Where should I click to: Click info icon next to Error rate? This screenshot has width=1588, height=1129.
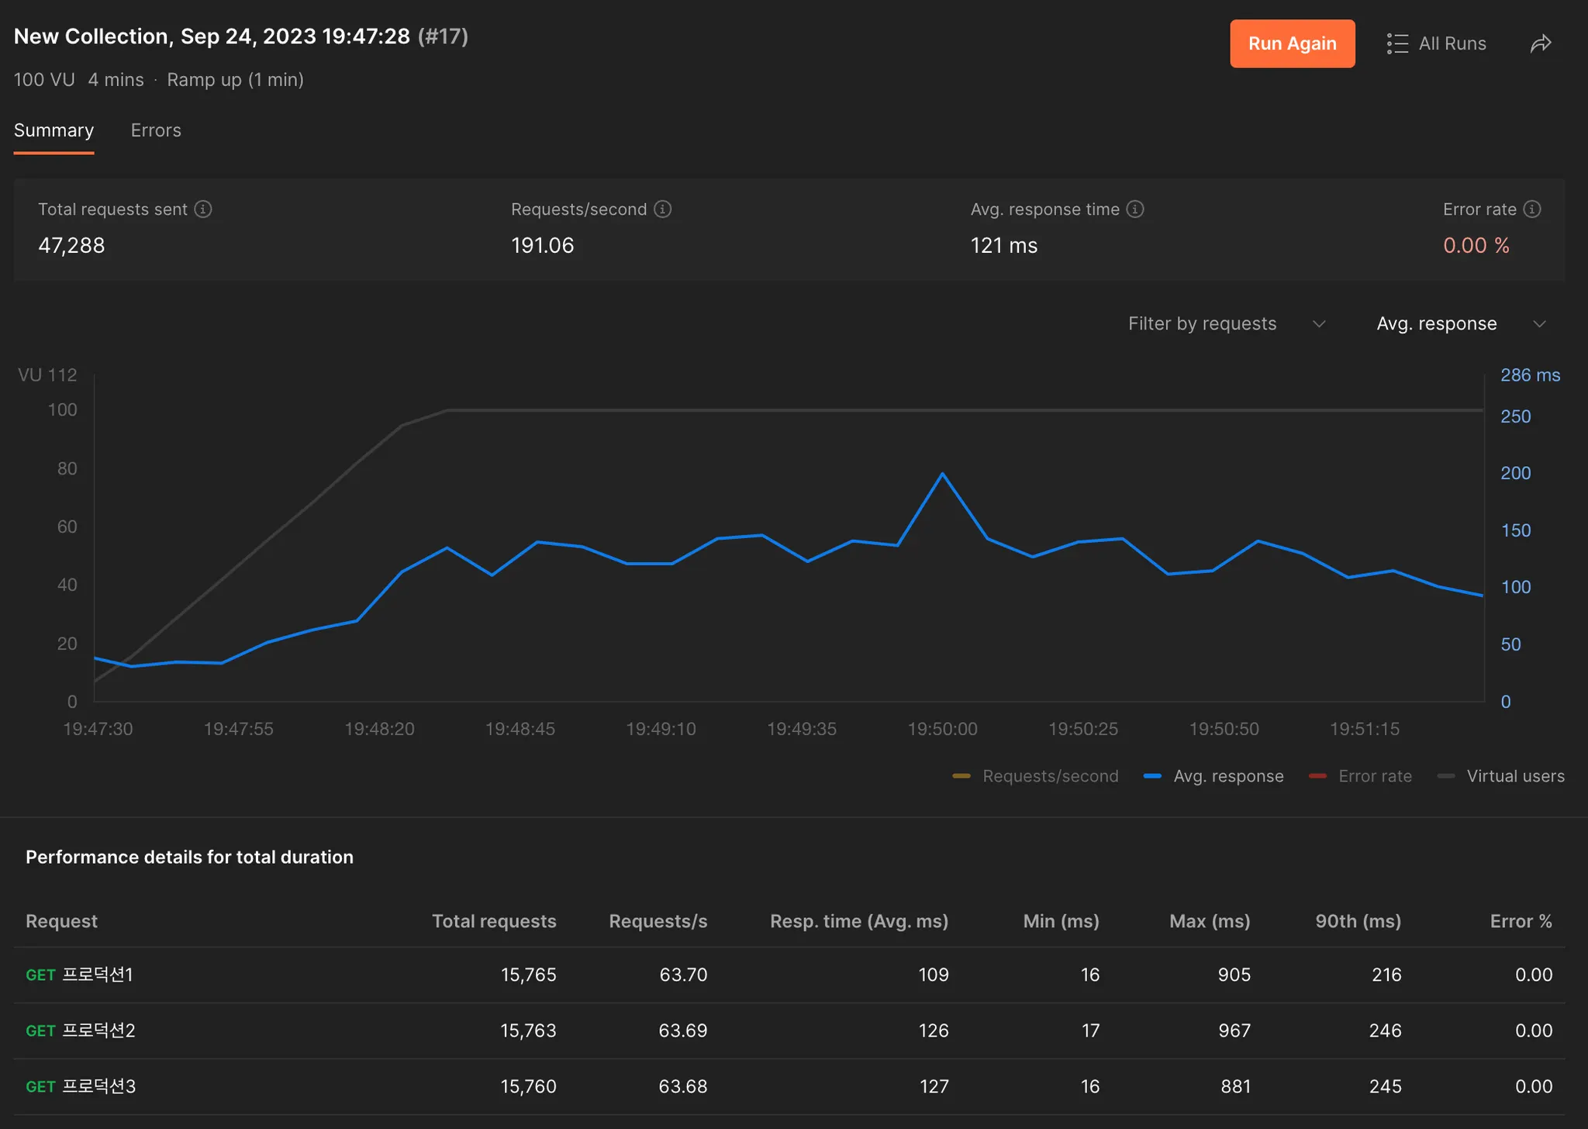(x=1532, y=209)
